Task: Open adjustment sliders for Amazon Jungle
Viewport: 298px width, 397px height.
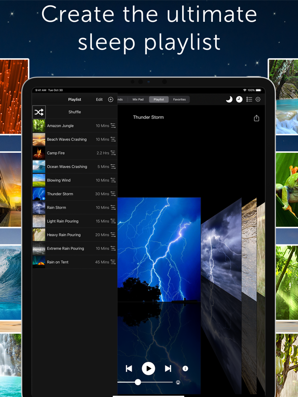Action: (113, 126)
